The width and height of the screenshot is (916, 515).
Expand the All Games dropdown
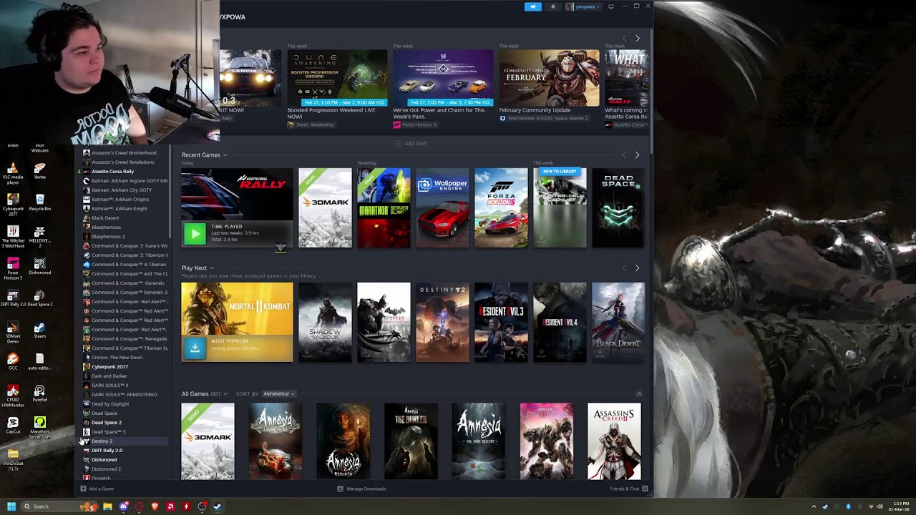[225, 394]
